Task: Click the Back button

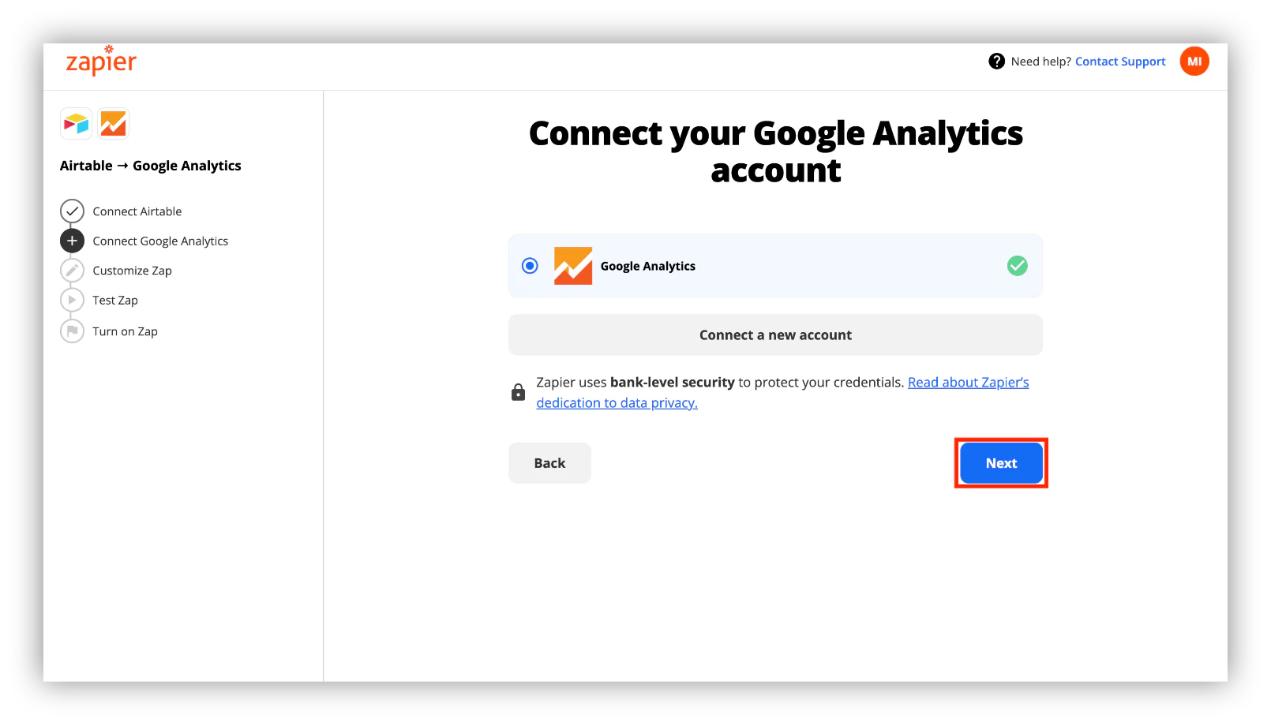Action: click(x=549, y=463)
